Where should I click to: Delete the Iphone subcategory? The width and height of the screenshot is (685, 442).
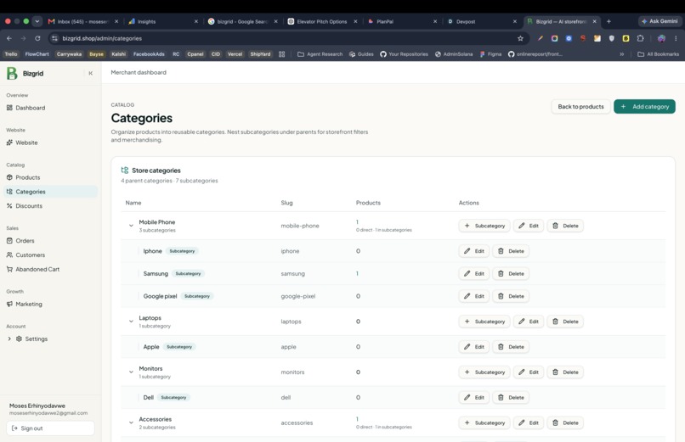point(511,251)
